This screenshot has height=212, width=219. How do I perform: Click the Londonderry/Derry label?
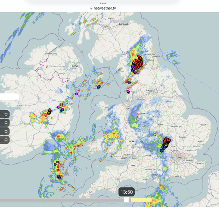[51, 54]
